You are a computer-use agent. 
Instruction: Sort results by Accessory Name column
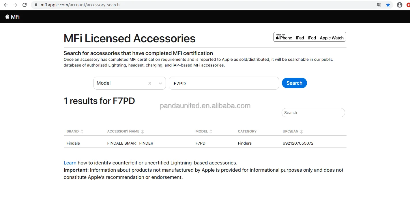pos(143,131)
